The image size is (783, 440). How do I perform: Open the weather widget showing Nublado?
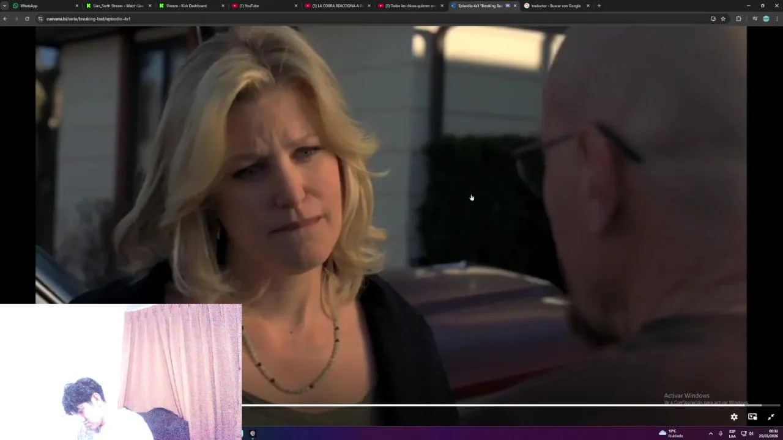pyautogui.click(x=671, y=433)
